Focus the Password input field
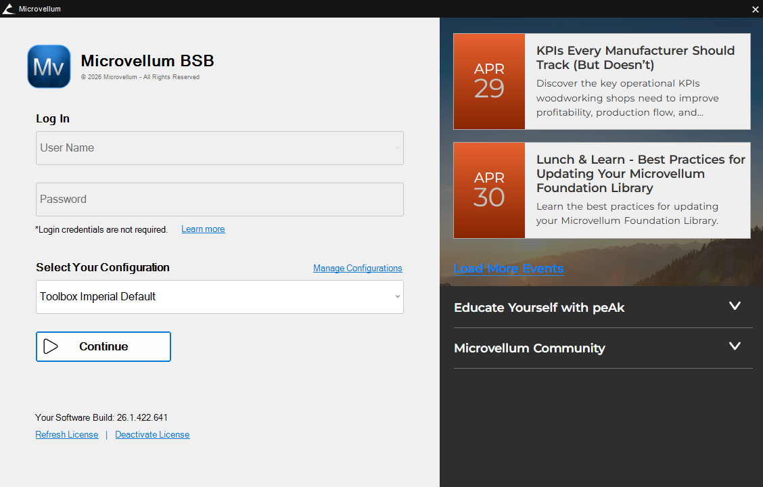 pos(219,200)
